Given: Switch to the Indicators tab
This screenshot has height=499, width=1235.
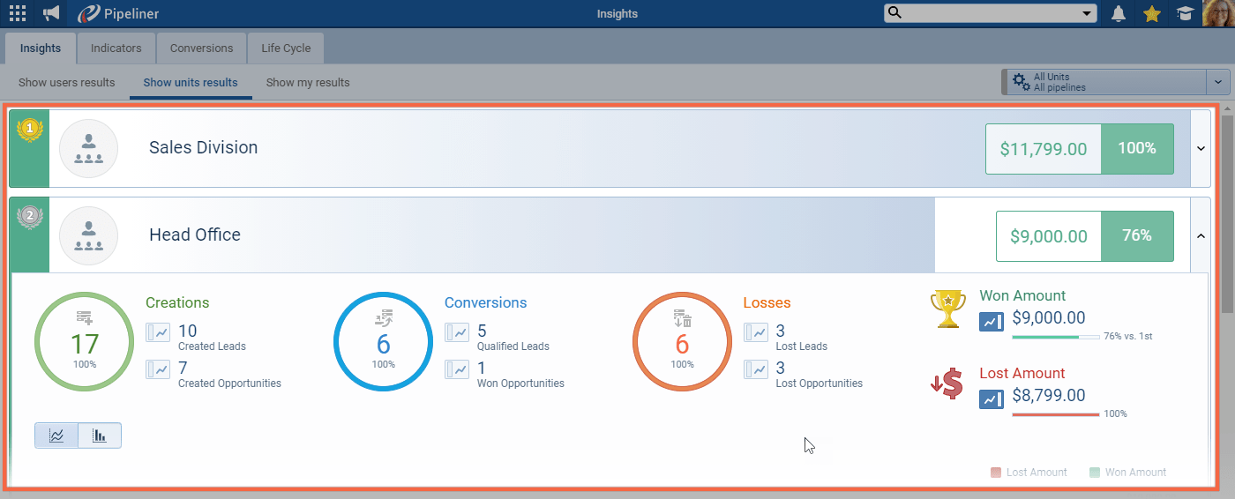Looking at the screenshot, I should point(116,48).
